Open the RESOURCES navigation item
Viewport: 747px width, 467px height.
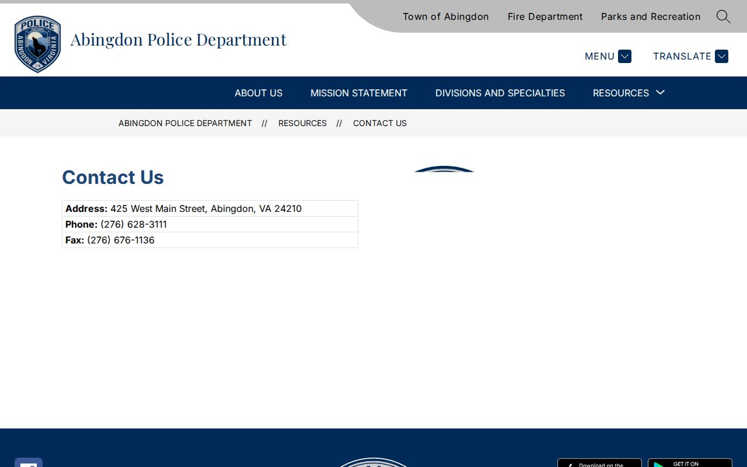click(x=621, y=93)
